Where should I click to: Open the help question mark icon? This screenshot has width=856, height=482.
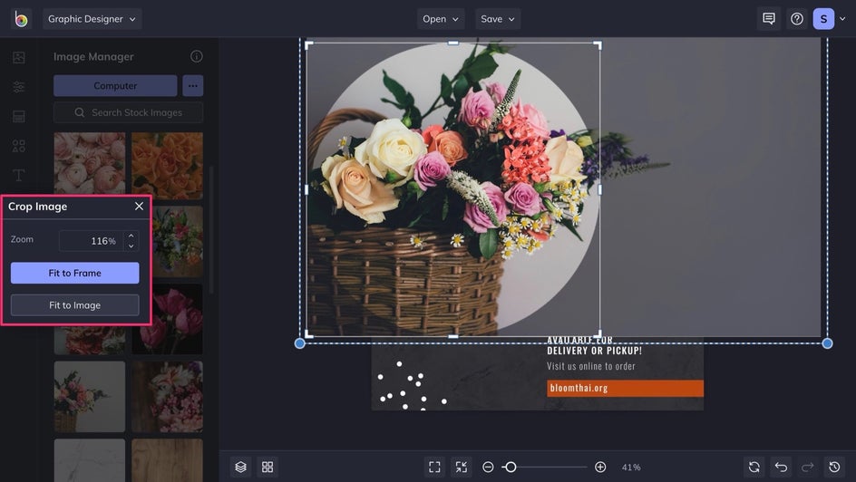[797, 19]
